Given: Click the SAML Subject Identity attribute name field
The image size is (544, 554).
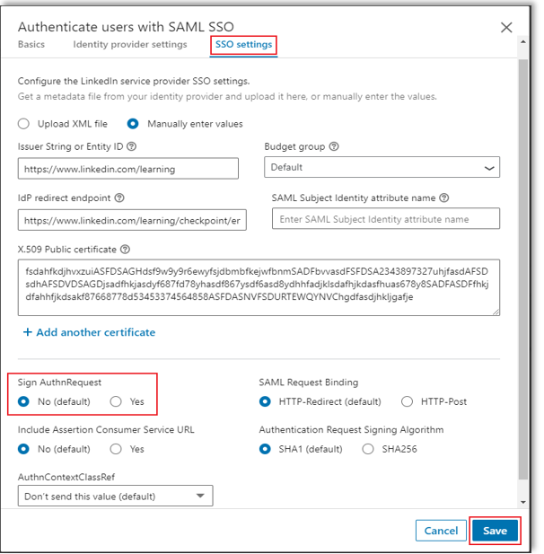Looking at the screenshot, I should 386,219.
